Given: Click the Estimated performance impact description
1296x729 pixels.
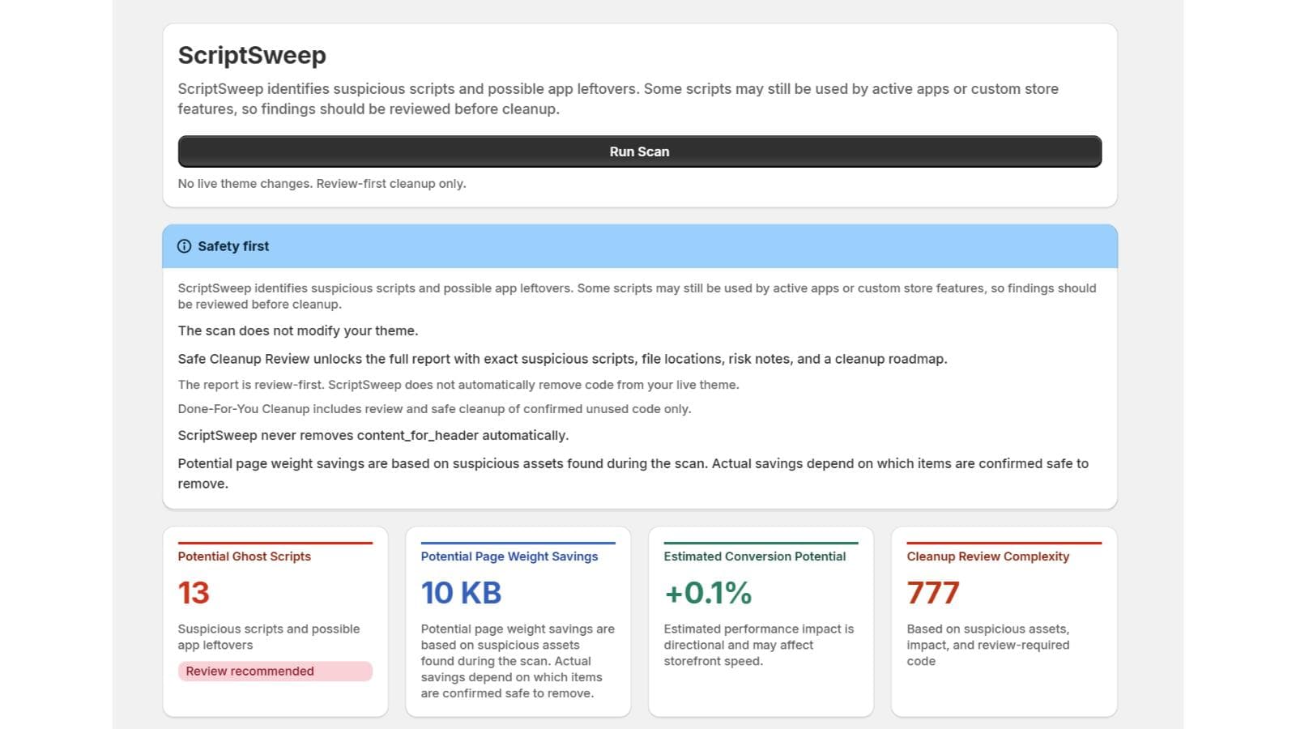Looking at the screenshot, I should pyautogui.click(x=758, y=645).
